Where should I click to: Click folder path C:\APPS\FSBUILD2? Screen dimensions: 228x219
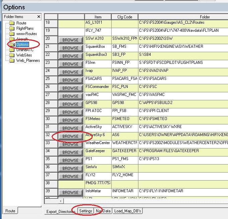click(156, 103)
